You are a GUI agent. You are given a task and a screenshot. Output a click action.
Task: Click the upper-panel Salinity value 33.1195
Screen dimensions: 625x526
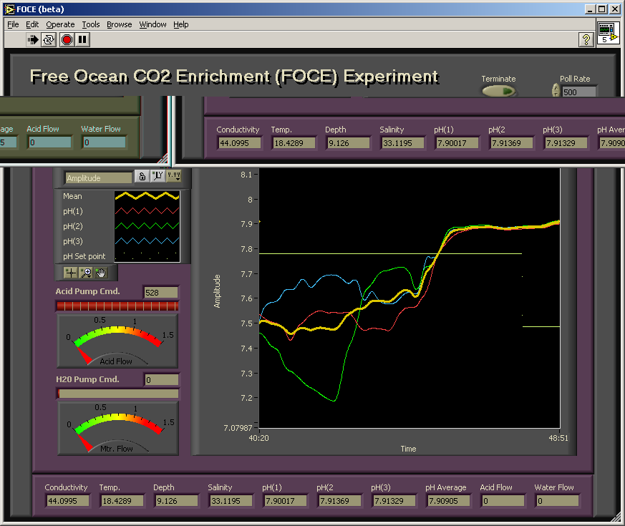402,143
